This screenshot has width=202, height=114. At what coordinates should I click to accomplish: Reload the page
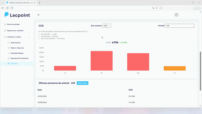[x=7, y=8]
